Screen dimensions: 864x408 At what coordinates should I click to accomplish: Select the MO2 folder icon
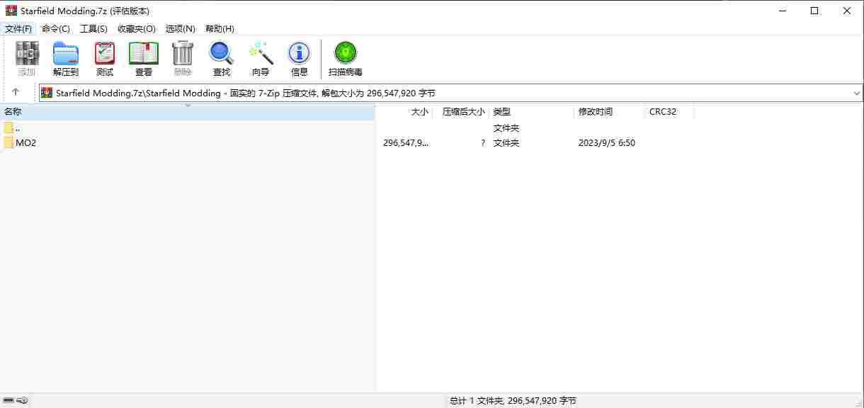(x=8, y=142)
